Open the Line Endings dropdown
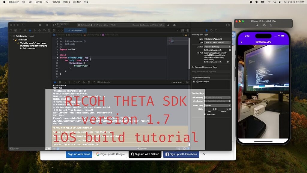The height and width of the screenshot is (173, 307). coord(217,101)
